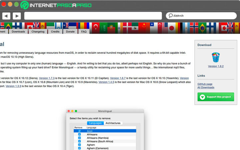Click the Monolingual trash can download icon
Viewport: 240px width, 150px height.
point(216,57)
